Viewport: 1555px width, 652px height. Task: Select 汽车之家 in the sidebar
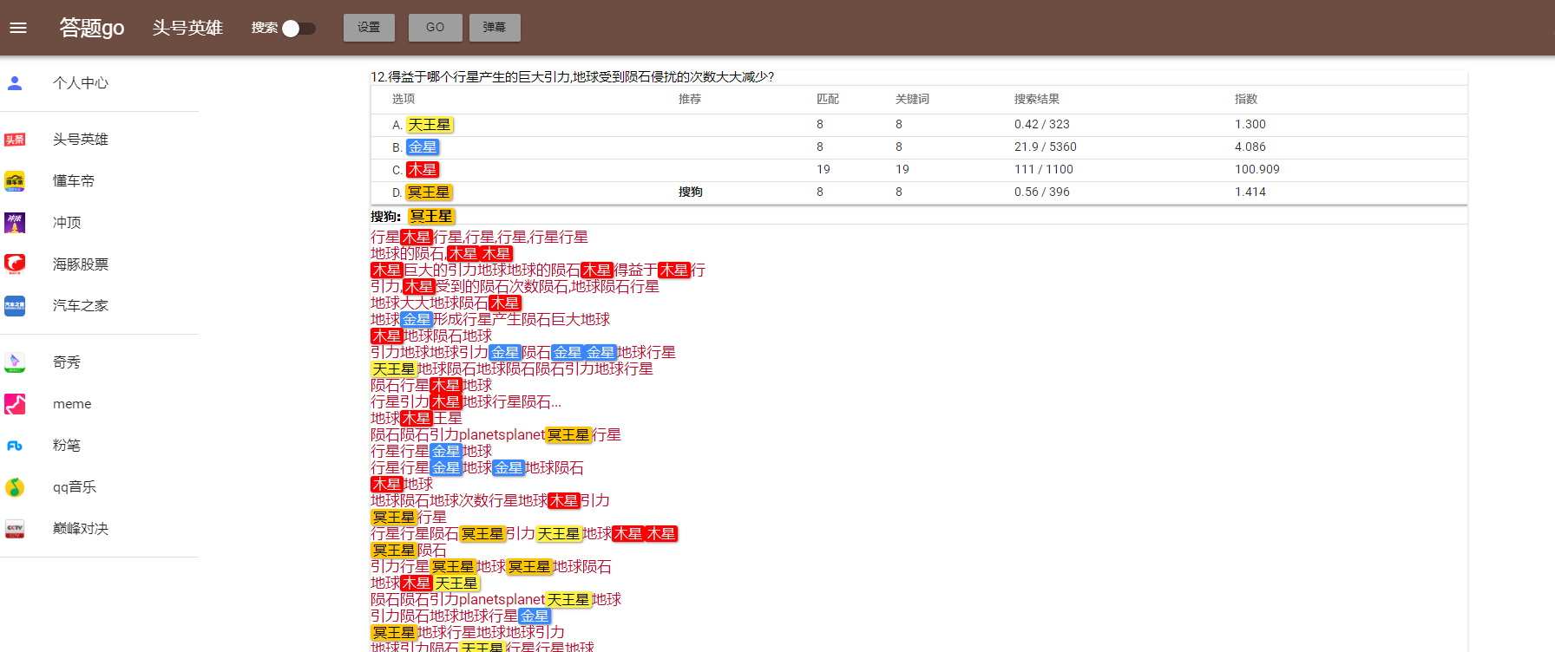tap(81, 306)
